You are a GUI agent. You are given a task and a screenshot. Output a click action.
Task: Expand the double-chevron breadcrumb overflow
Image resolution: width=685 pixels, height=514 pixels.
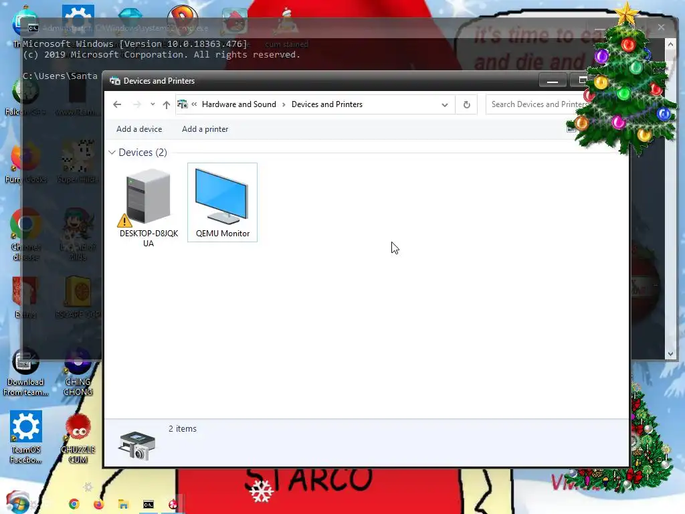pyautogui.click(x=195, y=104)
